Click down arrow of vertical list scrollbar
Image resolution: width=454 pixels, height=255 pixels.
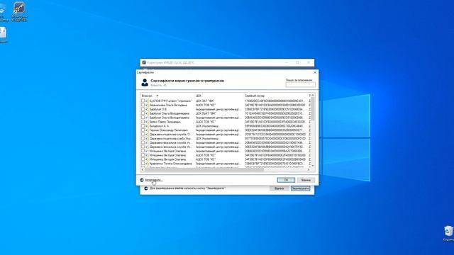tap(313, 166)
